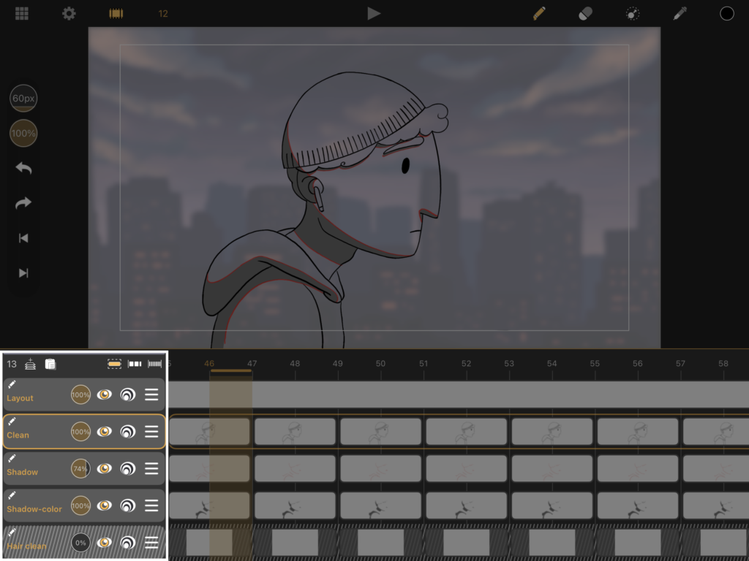749x561 pixels.
Task: Open the Shadow-color layer options menu
Action: [151, 505]
